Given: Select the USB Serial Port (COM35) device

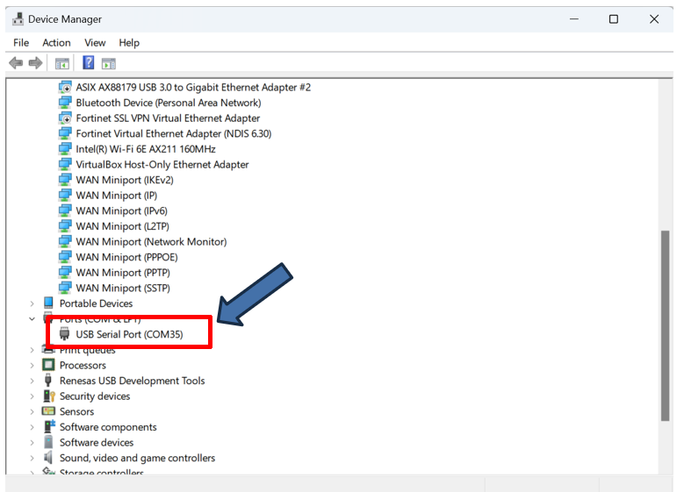Looking at the screenshot, I should [140, 334].
